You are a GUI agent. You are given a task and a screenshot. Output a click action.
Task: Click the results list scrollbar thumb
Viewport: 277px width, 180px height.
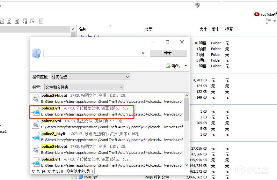(x=186, y=109)
